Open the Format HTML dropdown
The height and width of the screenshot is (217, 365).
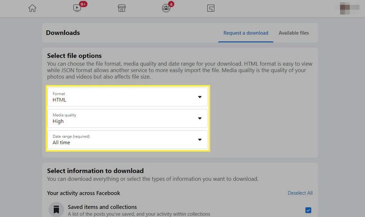tap(127, 97)
